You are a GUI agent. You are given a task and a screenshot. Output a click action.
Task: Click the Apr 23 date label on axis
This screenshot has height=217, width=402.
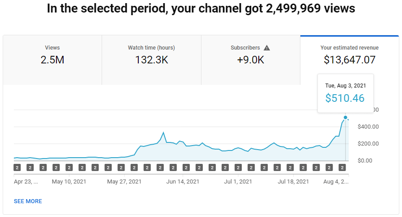[26, 181]
